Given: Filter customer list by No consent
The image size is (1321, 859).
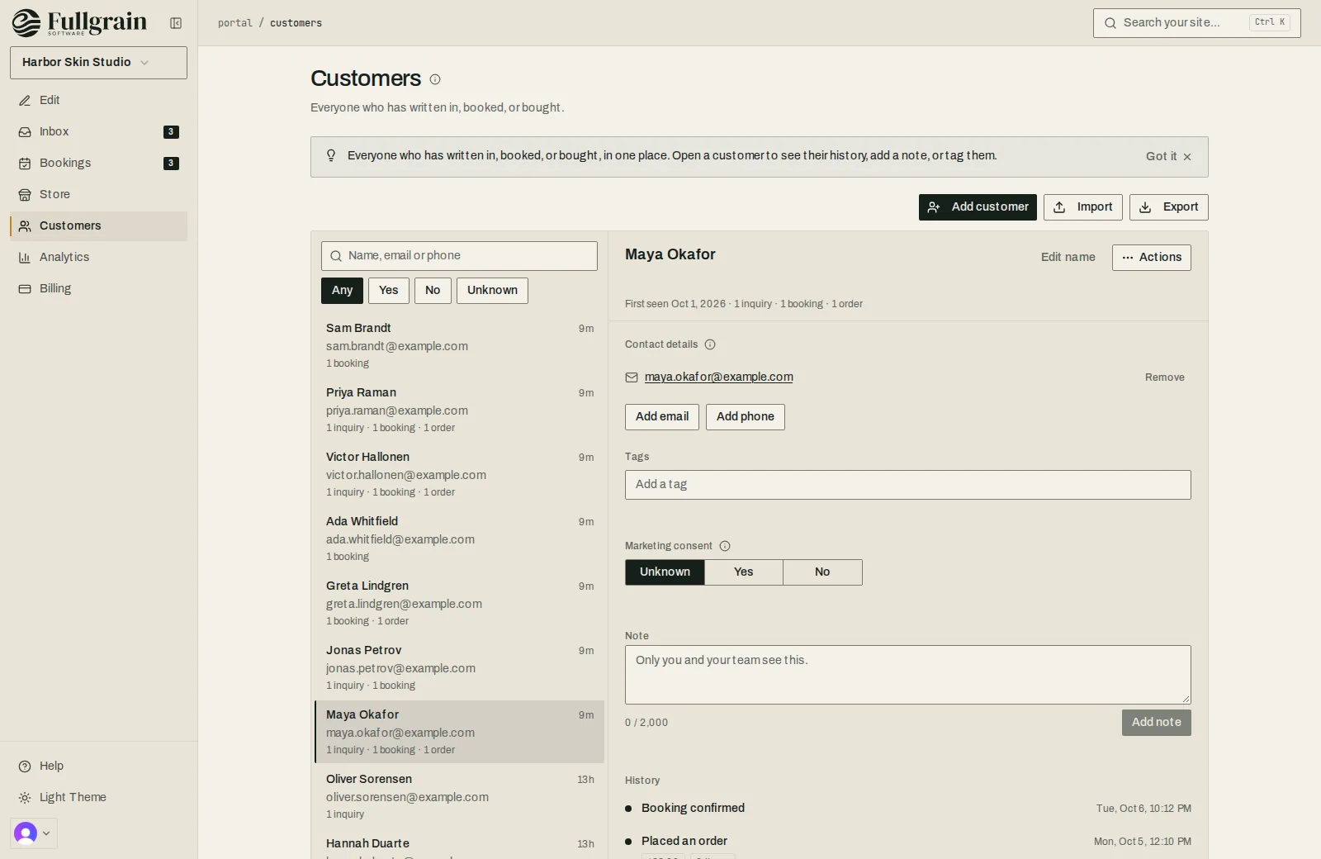Looking at the screenshot, I should point(433,291).
